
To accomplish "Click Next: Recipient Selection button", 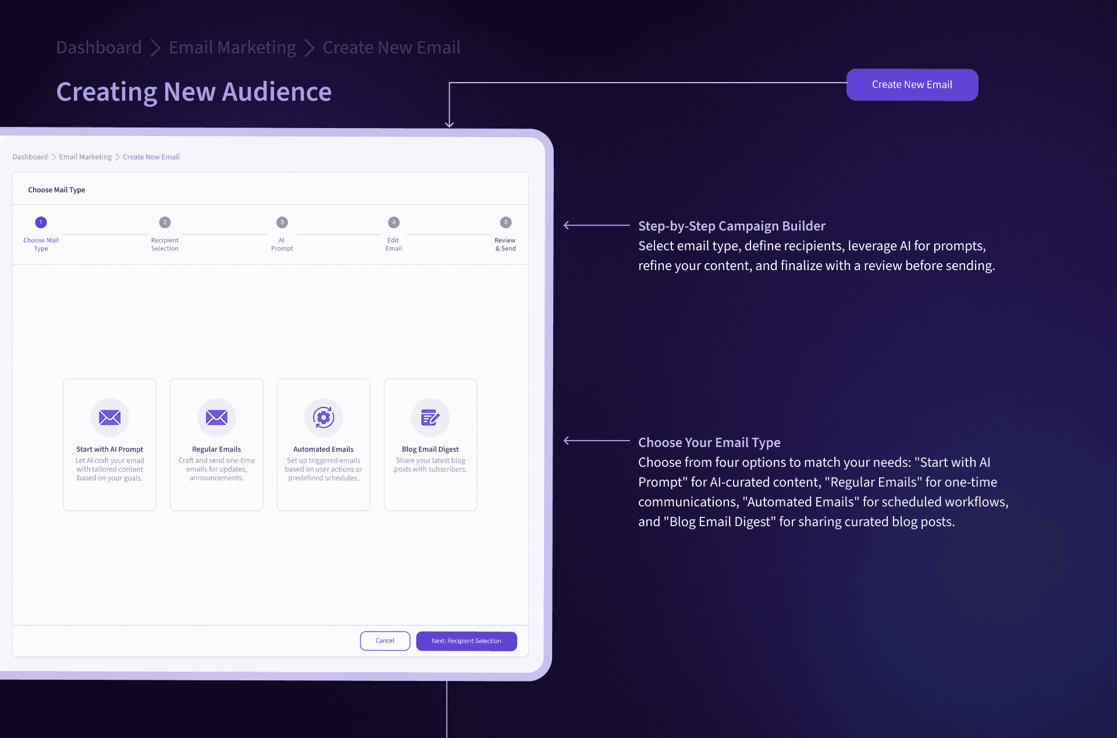I will [466, 641].
